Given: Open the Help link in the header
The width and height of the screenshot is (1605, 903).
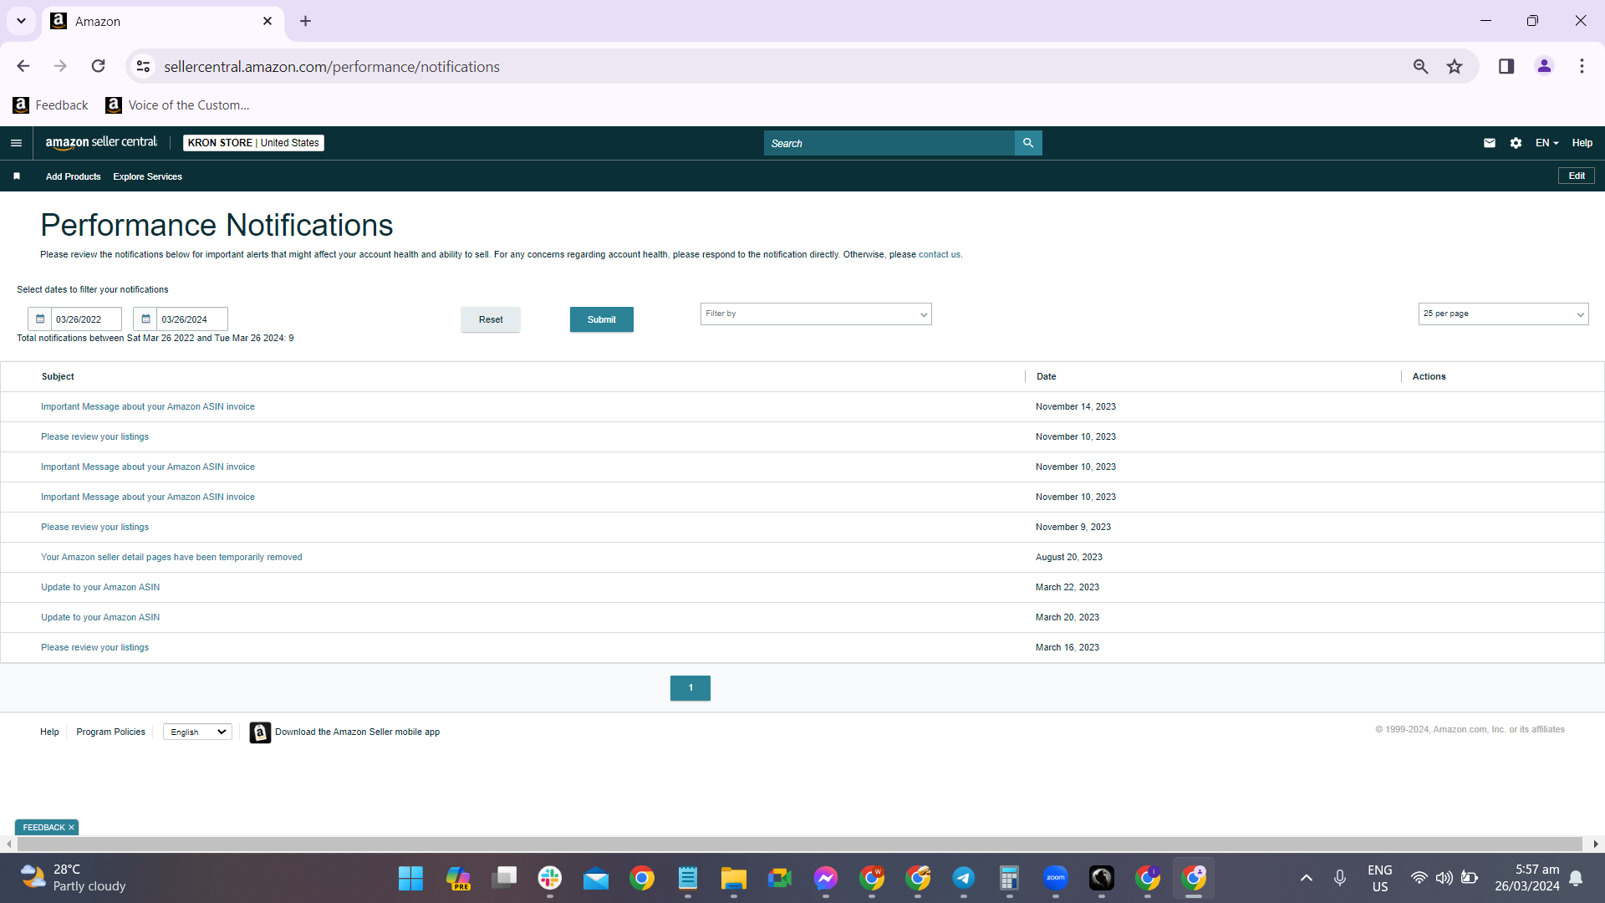Looking at the screenshot, I should pyautogui.click(x=1582, y=143).
